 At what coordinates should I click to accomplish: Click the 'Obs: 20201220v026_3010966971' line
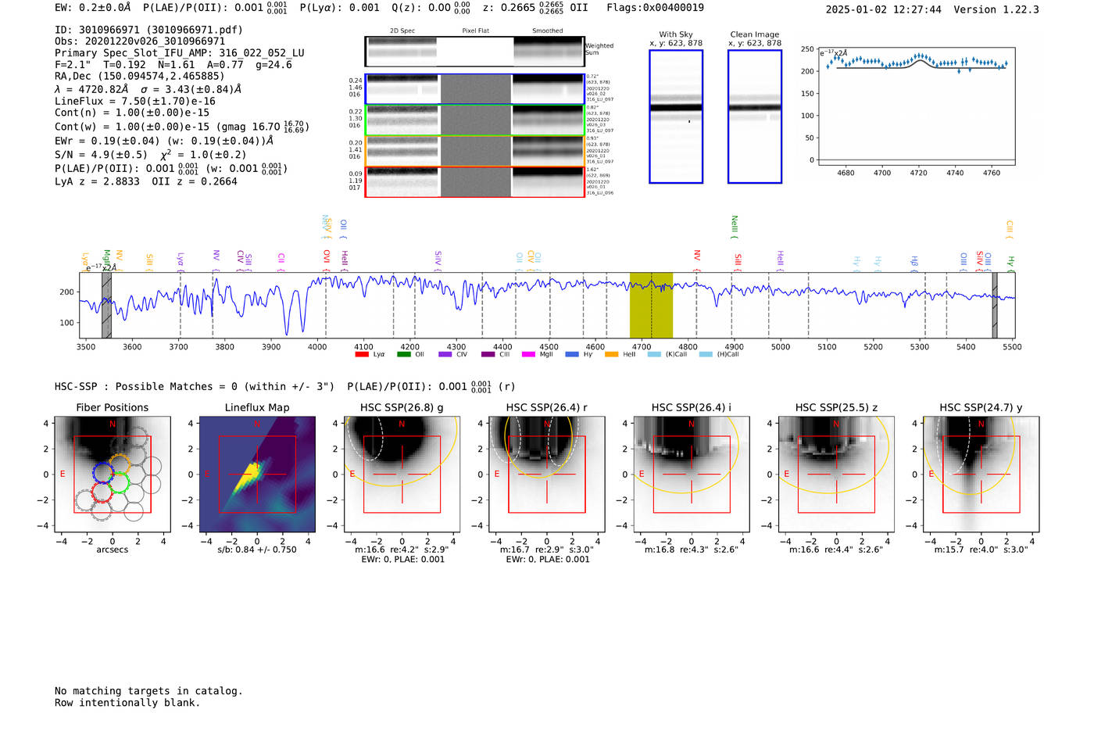pyautogui.click(x=140, y=41)
